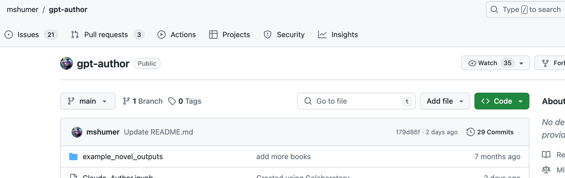The width and height of the screenshot is (565, 178).
Task: Open the main branch selector dropdown
Action: (88, 101)
